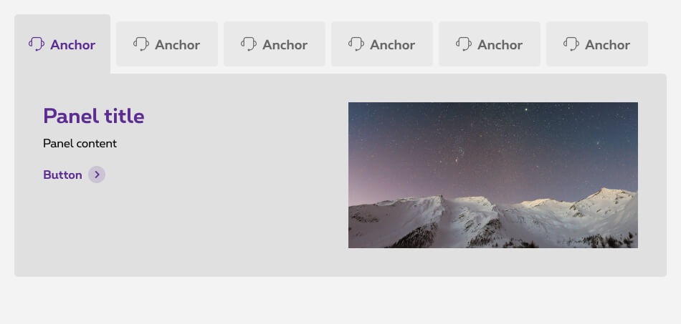Click the headset icon on the fourth Anchor tab

click(x=356, y=44)
